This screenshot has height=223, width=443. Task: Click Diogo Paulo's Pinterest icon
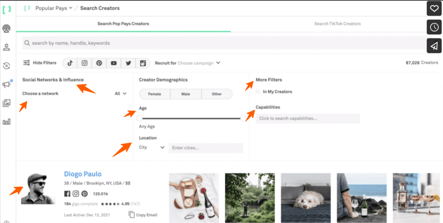coord(84,194)
